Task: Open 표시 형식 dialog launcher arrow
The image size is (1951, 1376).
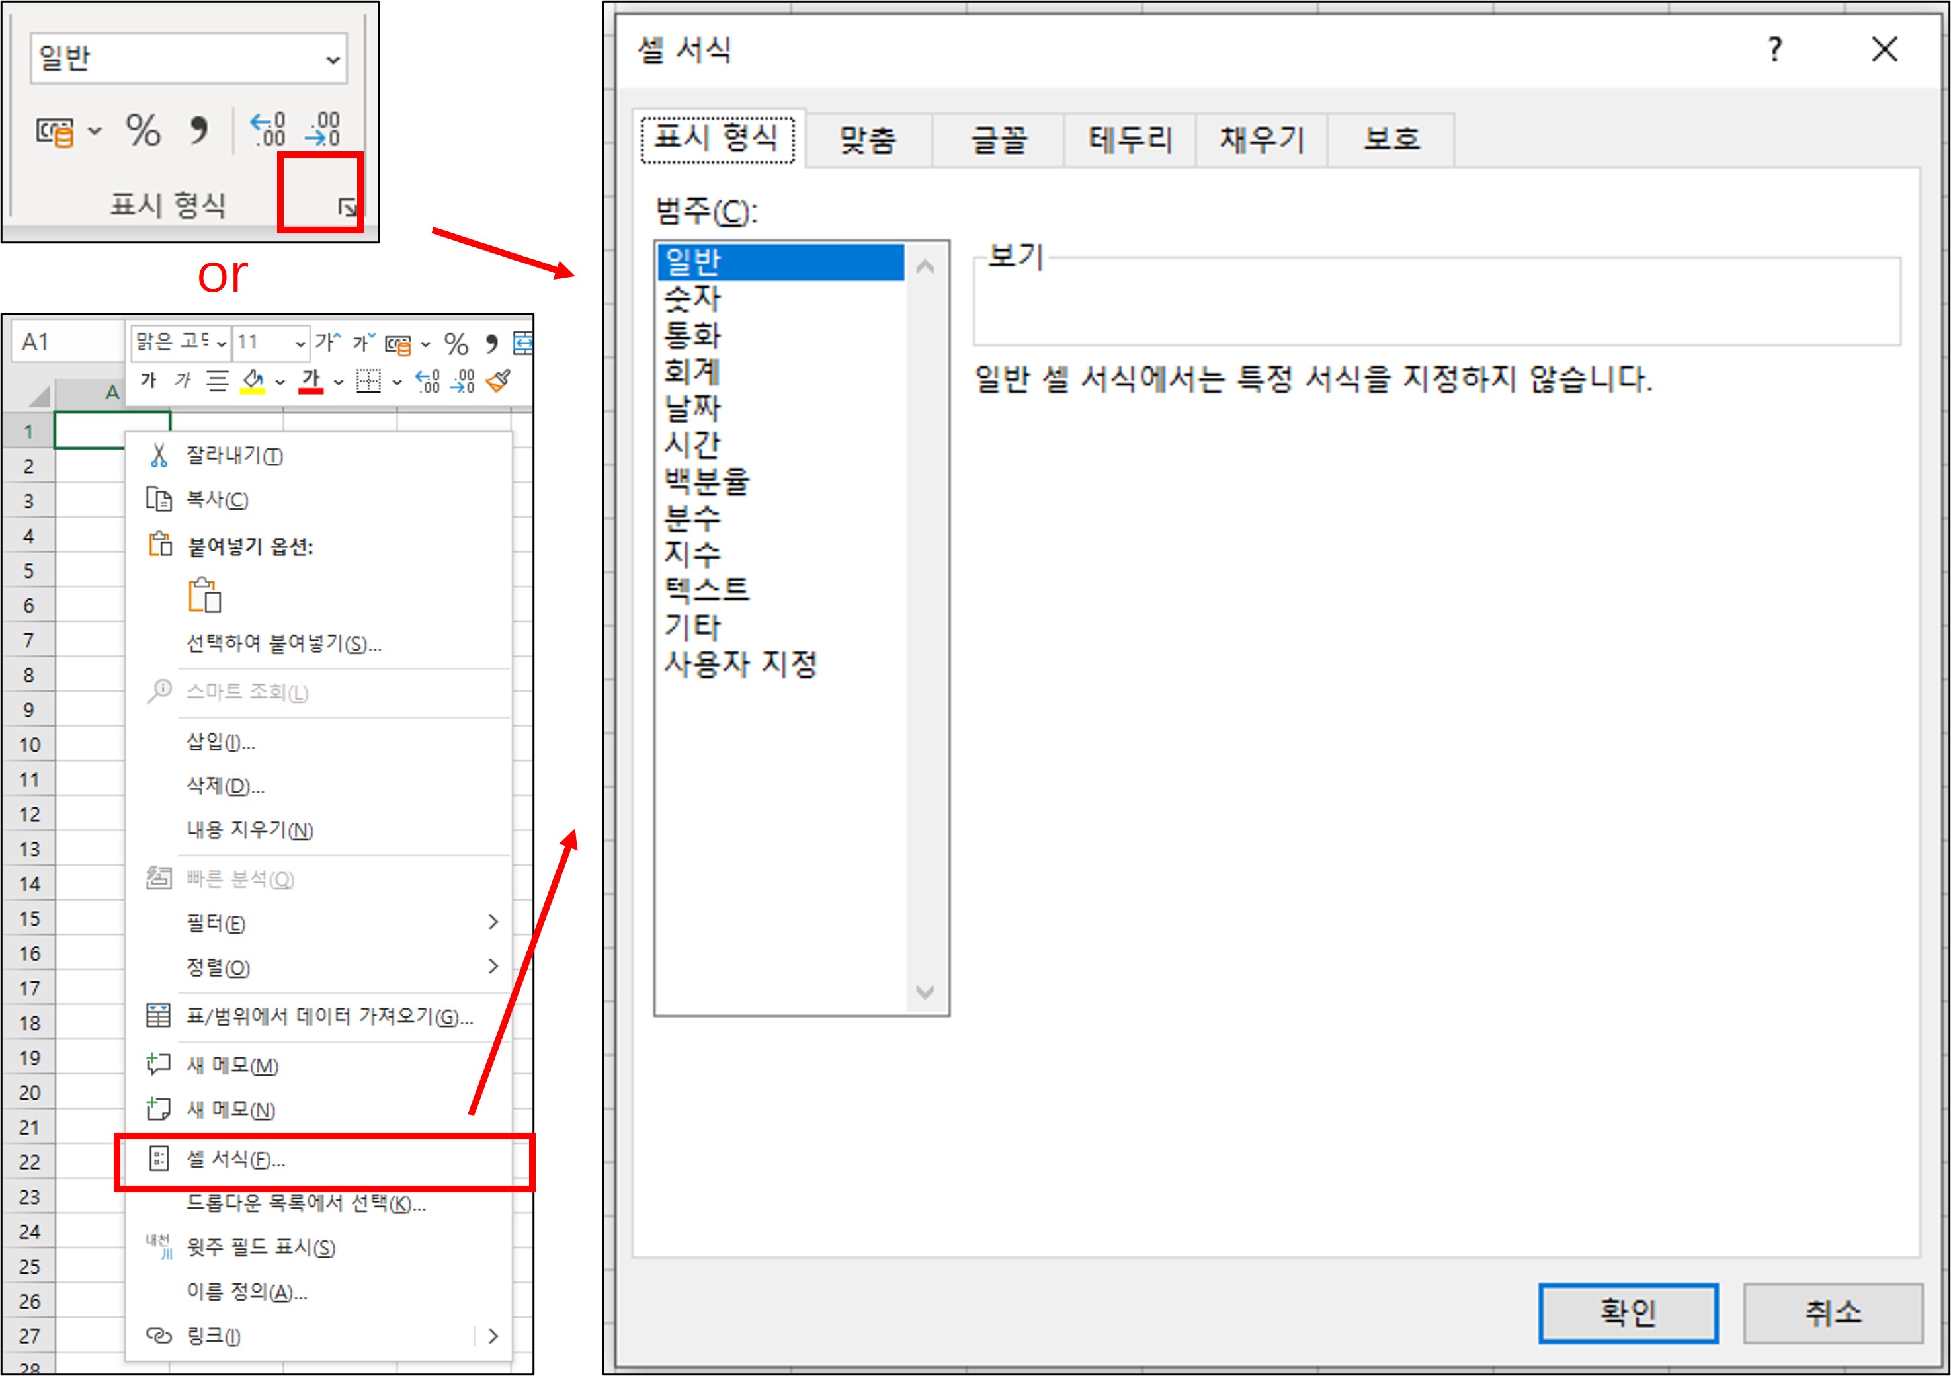Action: [x=347, y=206]
